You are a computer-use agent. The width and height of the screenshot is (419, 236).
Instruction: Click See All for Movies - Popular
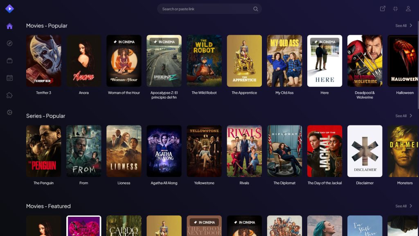[401, 26]
